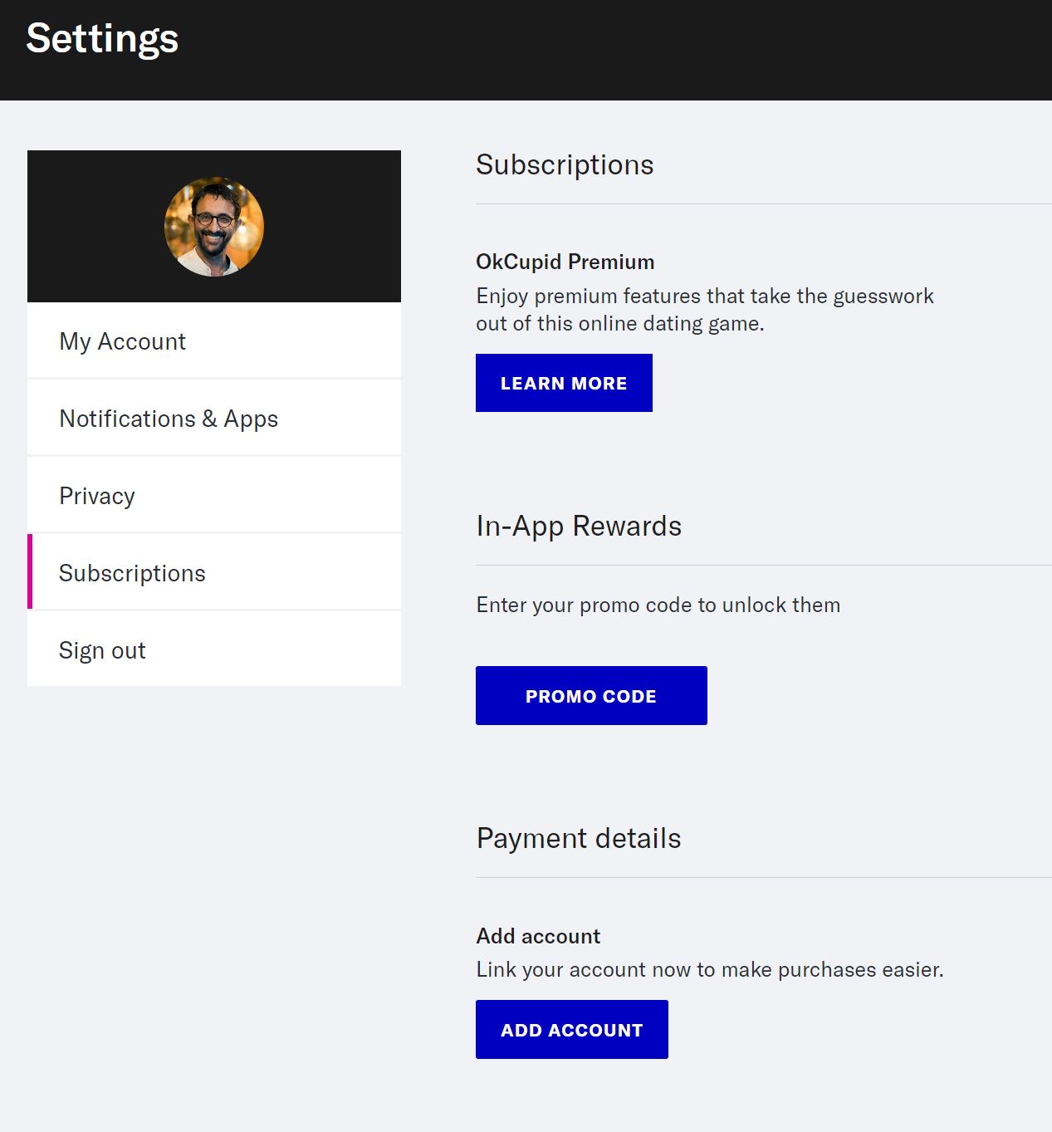Select Notifications & Apps in the sidebar
Image resolution: width=1052 pixels, height=1132 pixels.
click(168, 418)
